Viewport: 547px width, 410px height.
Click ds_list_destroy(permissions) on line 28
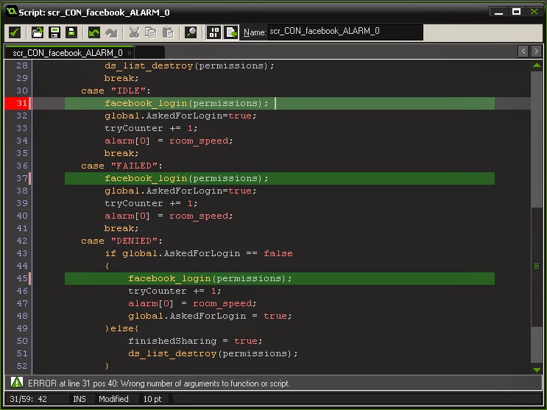coord(189,66)
